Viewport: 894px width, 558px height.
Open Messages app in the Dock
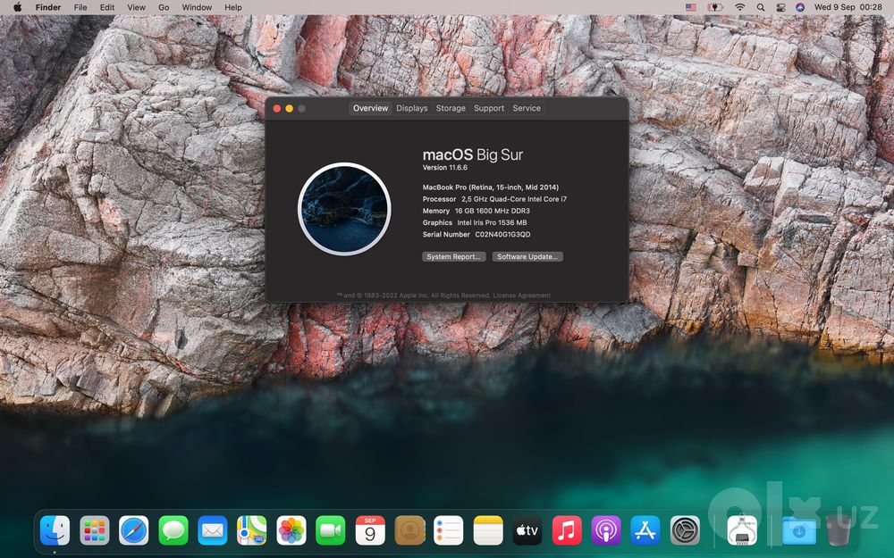point(173,530)
